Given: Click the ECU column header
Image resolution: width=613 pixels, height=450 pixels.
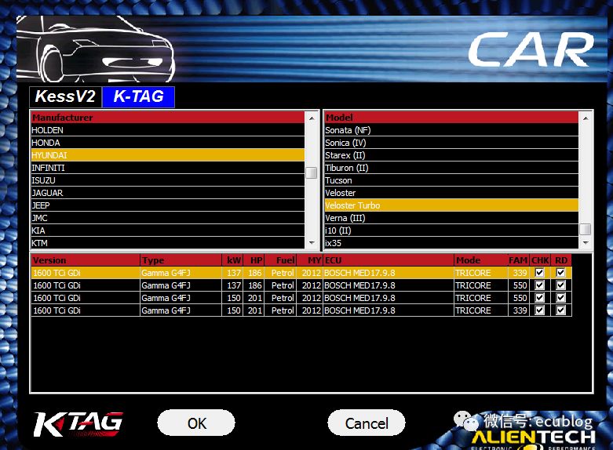Looking at the screenshot, I should point(389,260).
